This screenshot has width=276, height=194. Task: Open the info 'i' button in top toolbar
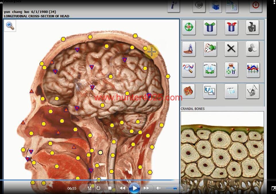173,6
